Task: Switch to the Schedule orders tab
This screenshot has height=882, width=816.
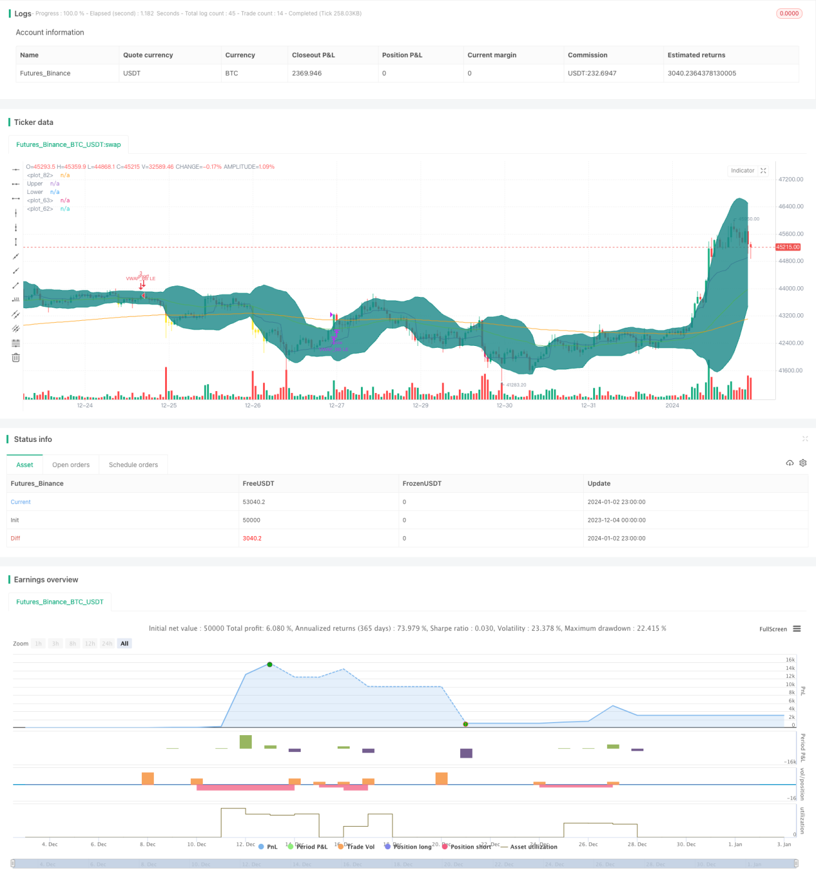Action: tap(133, 465)
